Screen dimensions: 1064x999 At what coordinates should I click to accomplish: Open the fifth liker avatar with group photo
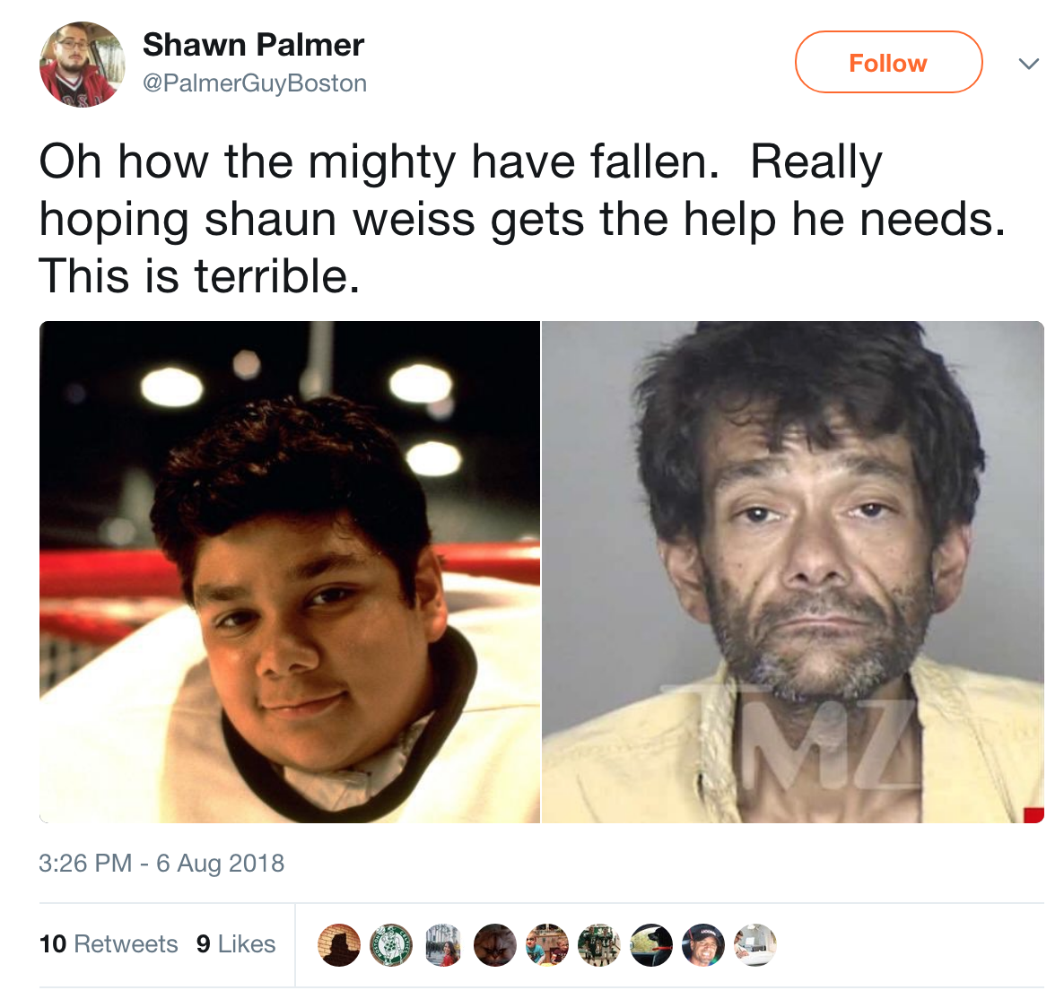click(x=547, y=944)
